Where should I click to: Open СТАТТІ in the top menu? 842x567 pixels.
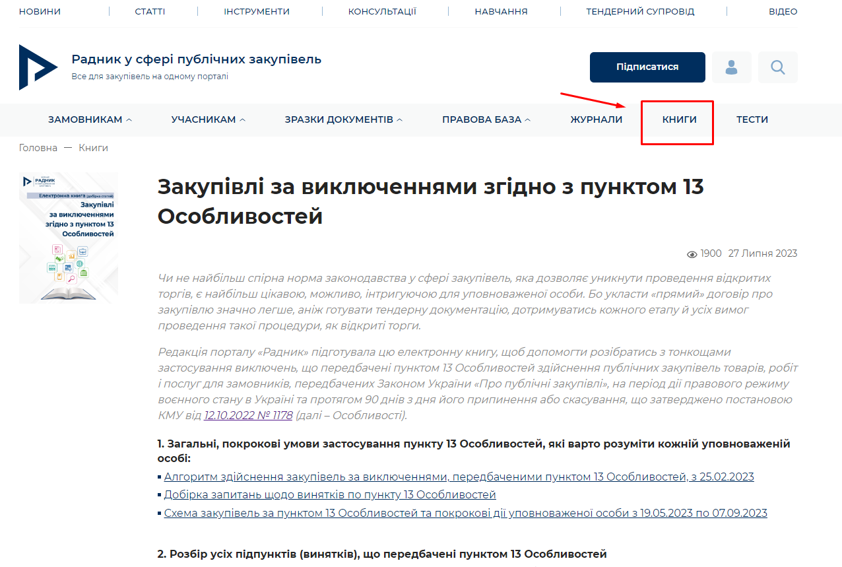[150, 12]
